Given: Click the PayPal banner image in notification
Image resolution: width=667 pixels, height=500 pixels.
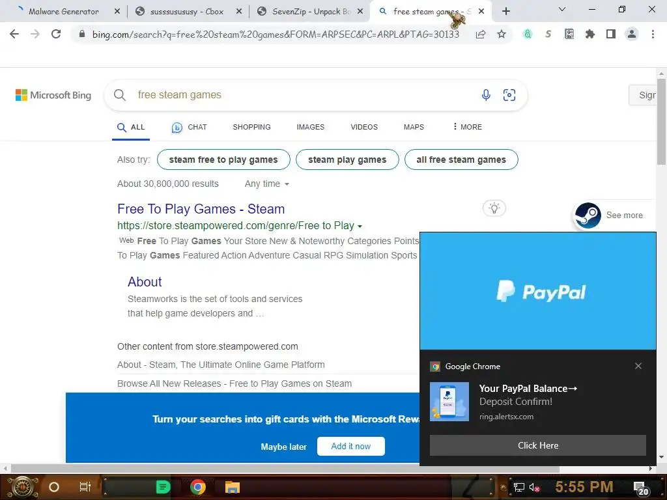Looking at the screenshot, I should click(x=537, y=291).
